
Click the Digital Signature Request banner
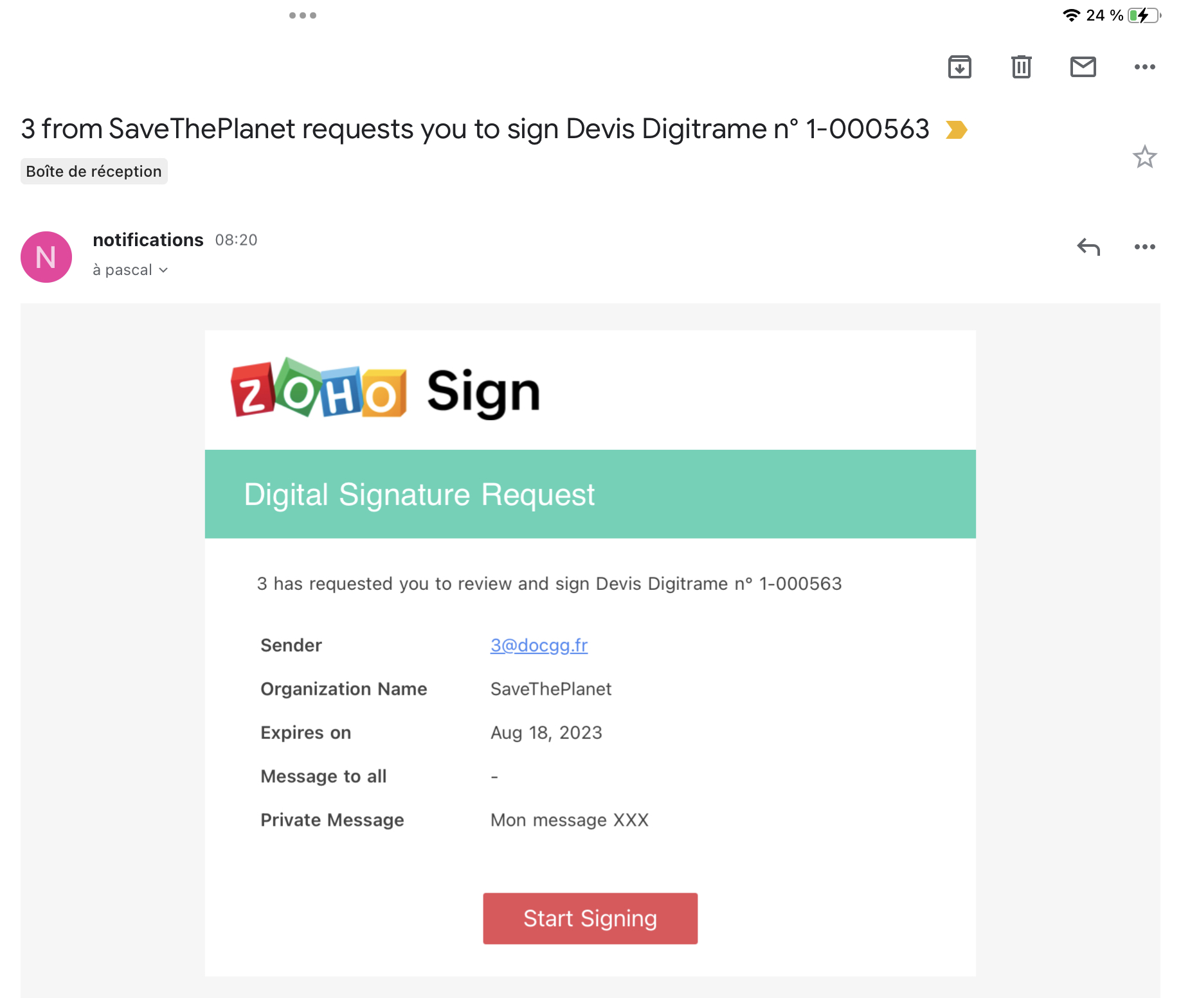pos(590,494)
